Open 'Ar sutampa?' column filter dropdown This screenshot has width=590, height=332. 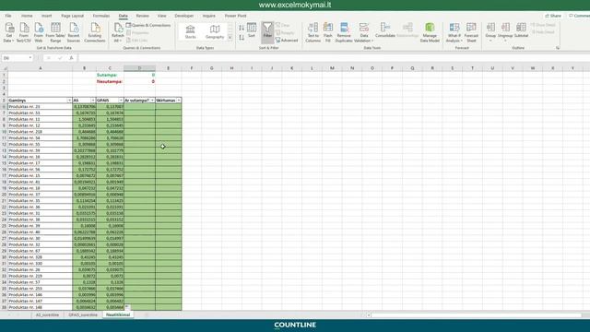point(152,101)
